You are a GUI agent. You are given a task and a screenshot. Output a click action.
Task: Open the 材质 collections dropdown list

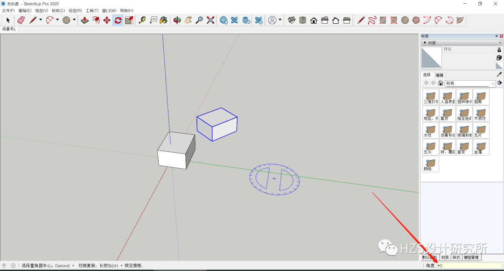tap(493, 83)
